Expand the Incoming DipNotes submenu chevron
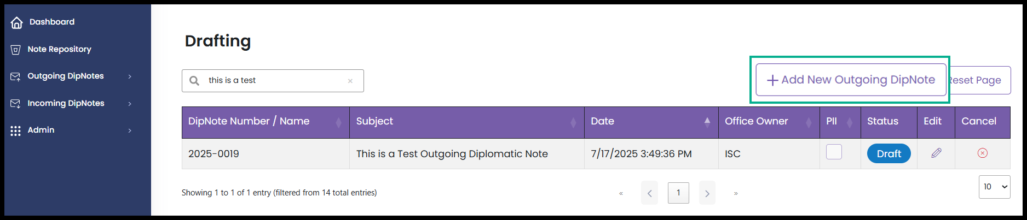The height and width of the screenshot is (220, 1027). point(130,104)
